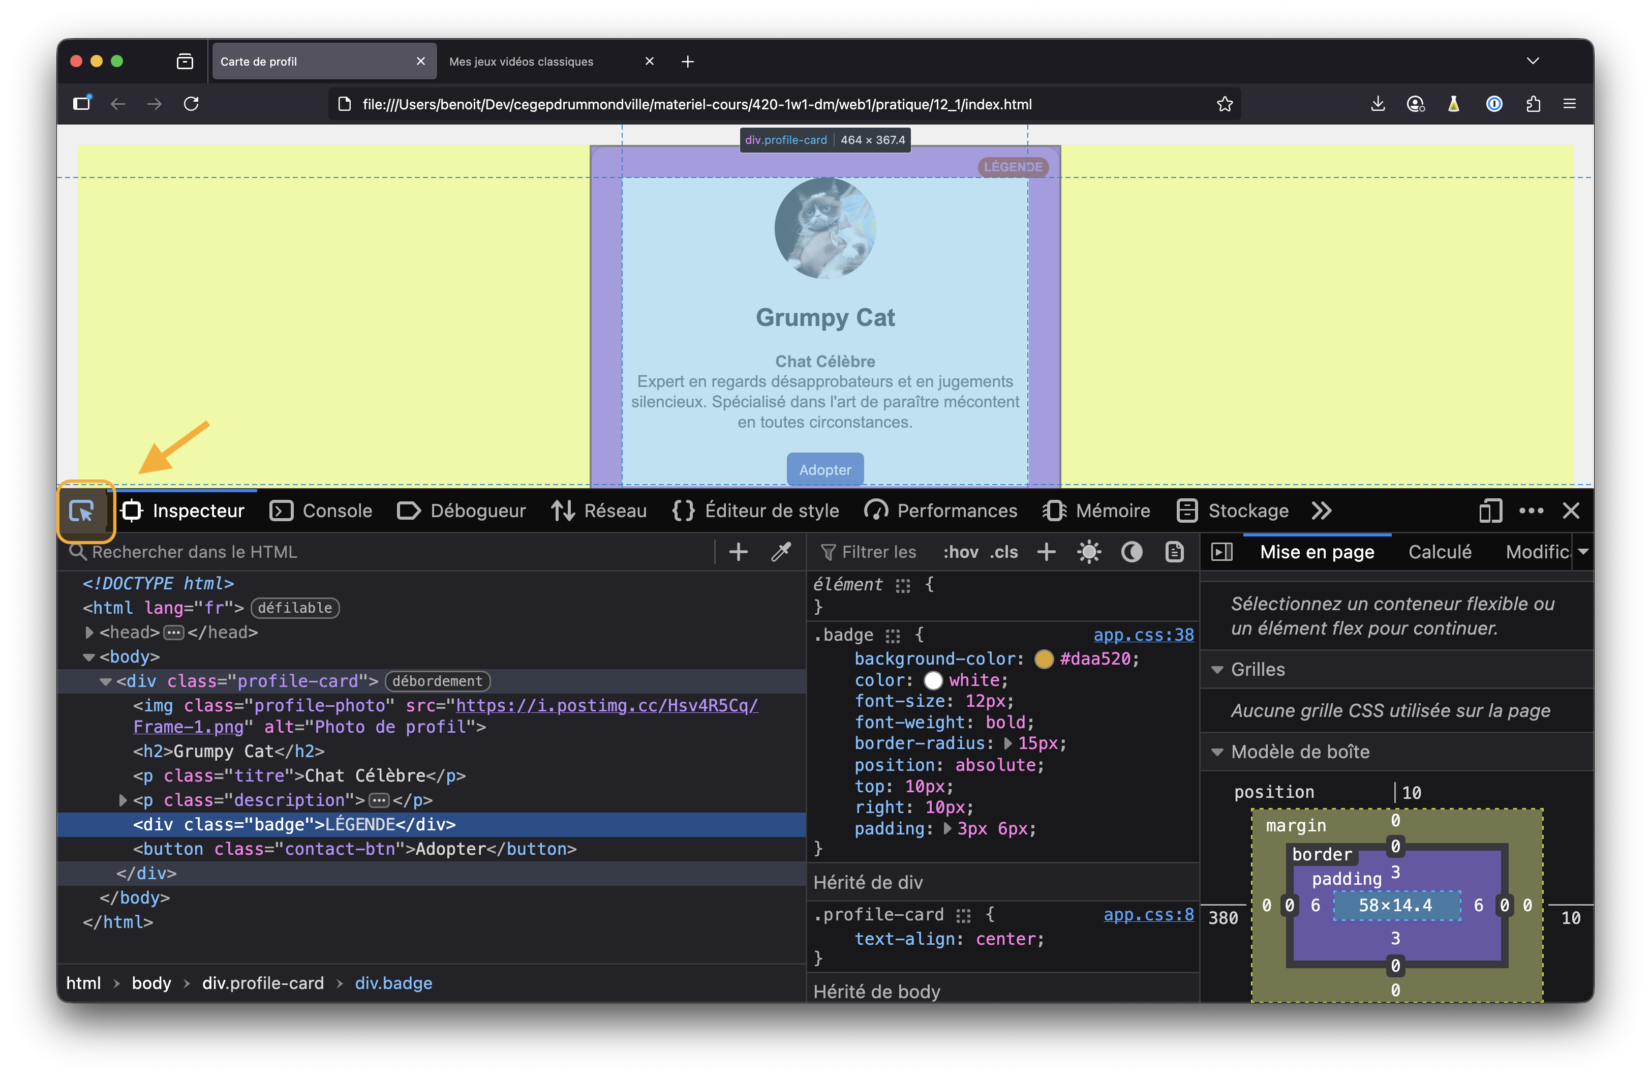Screen dimensions: 1651x1078
Task: Click the create new node plus icon
Action: point(738,552)
